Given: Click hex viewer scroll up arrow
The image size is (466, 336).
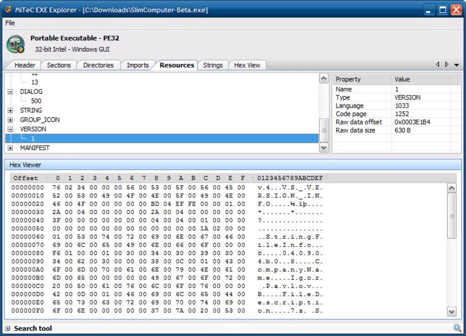Looking at the screenshot, I should [x=451, y=188].
